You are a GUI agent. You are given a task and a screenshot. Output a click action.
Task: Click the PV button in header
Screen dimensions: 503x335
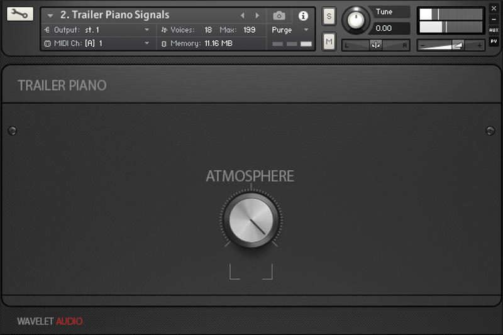pos(494,41)
